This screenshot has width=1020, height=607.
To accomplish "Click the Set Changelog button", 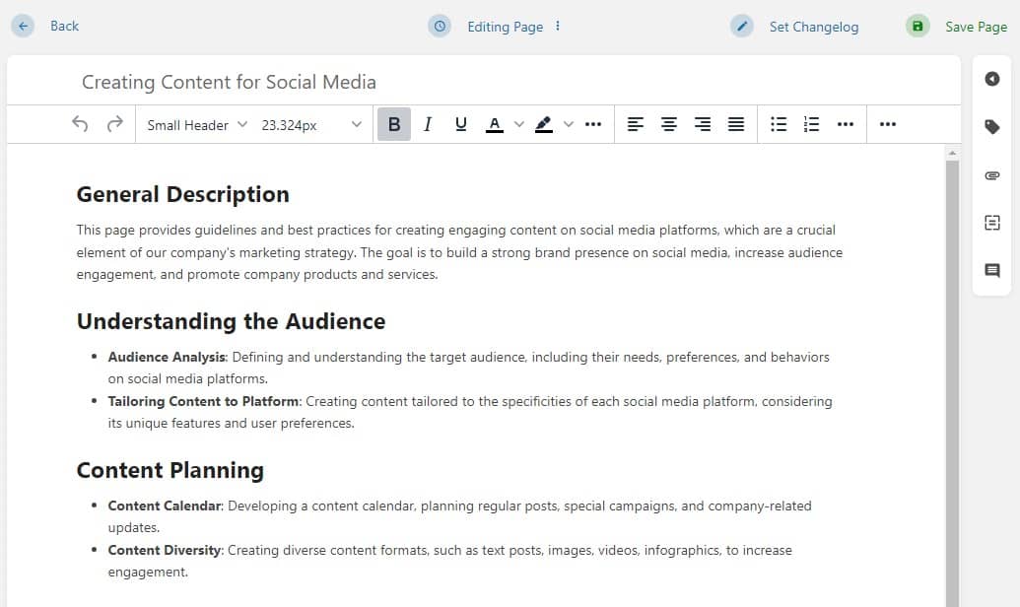I will (795, 27).
